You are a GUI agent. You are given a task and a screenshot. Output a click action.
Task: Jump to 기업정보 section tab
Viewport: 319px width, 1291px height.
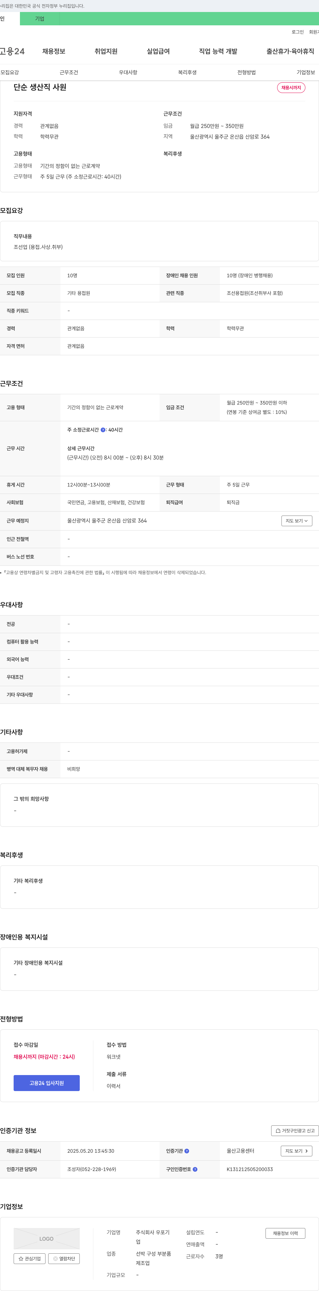click(305, 72)
